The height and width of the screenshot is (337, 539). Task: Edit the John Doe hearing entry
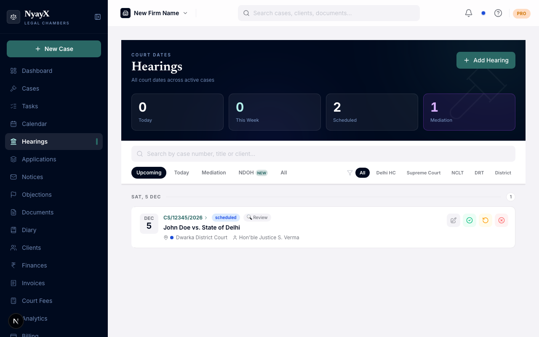(454, 220)
